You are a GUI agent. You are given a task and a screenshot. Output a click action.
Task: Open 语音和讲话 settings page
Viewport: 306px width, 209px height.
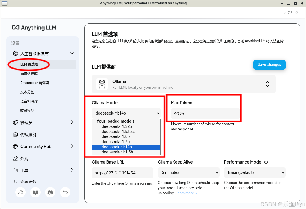(x=29, y=101)
